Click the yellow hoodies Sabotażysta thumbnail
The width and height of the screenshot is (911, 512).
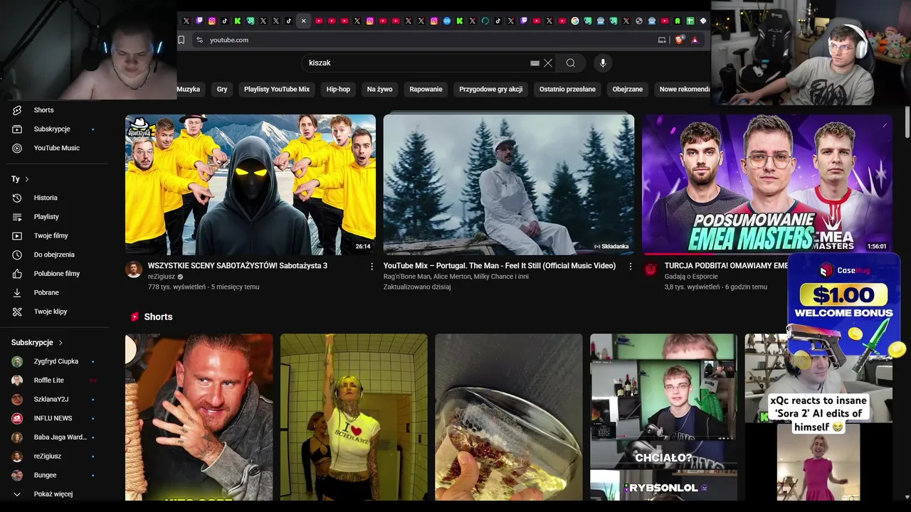tap(251, 184)
